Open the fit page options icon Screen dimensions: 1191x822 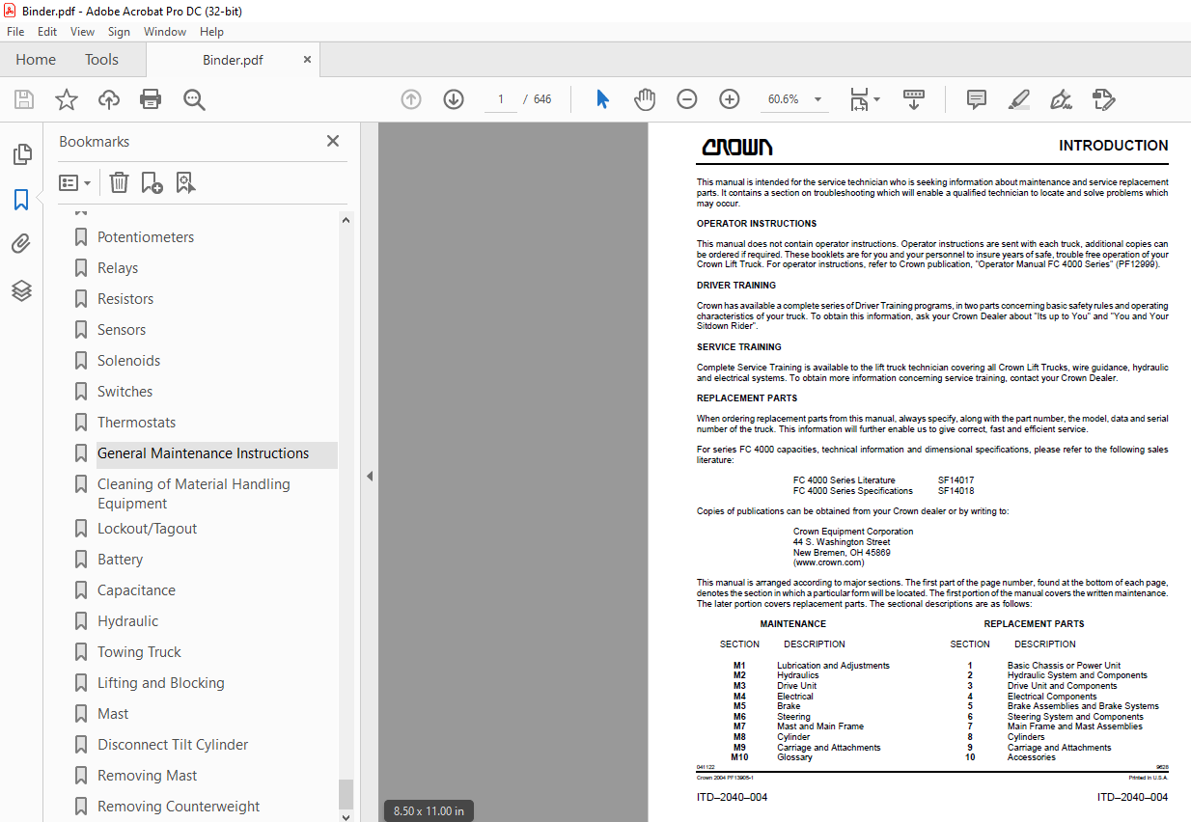(x=865, y=99)
